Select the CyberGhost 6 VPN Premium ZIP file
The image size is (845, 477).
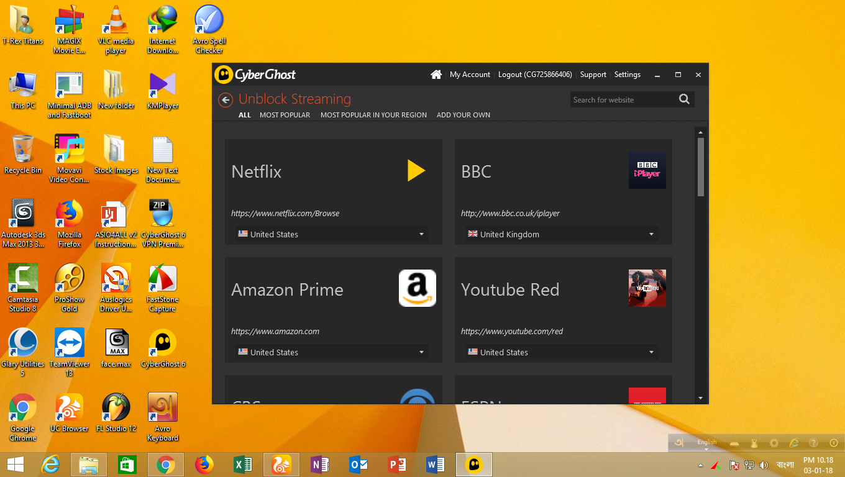[x=163, y=224]
